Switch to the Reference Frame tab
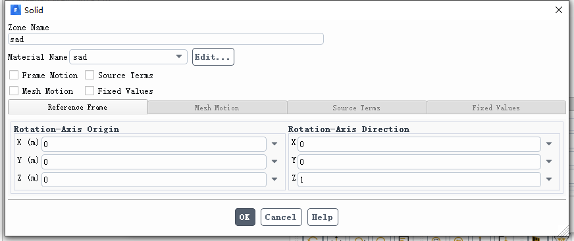The image size is (574, 241). tap(78, 107)
